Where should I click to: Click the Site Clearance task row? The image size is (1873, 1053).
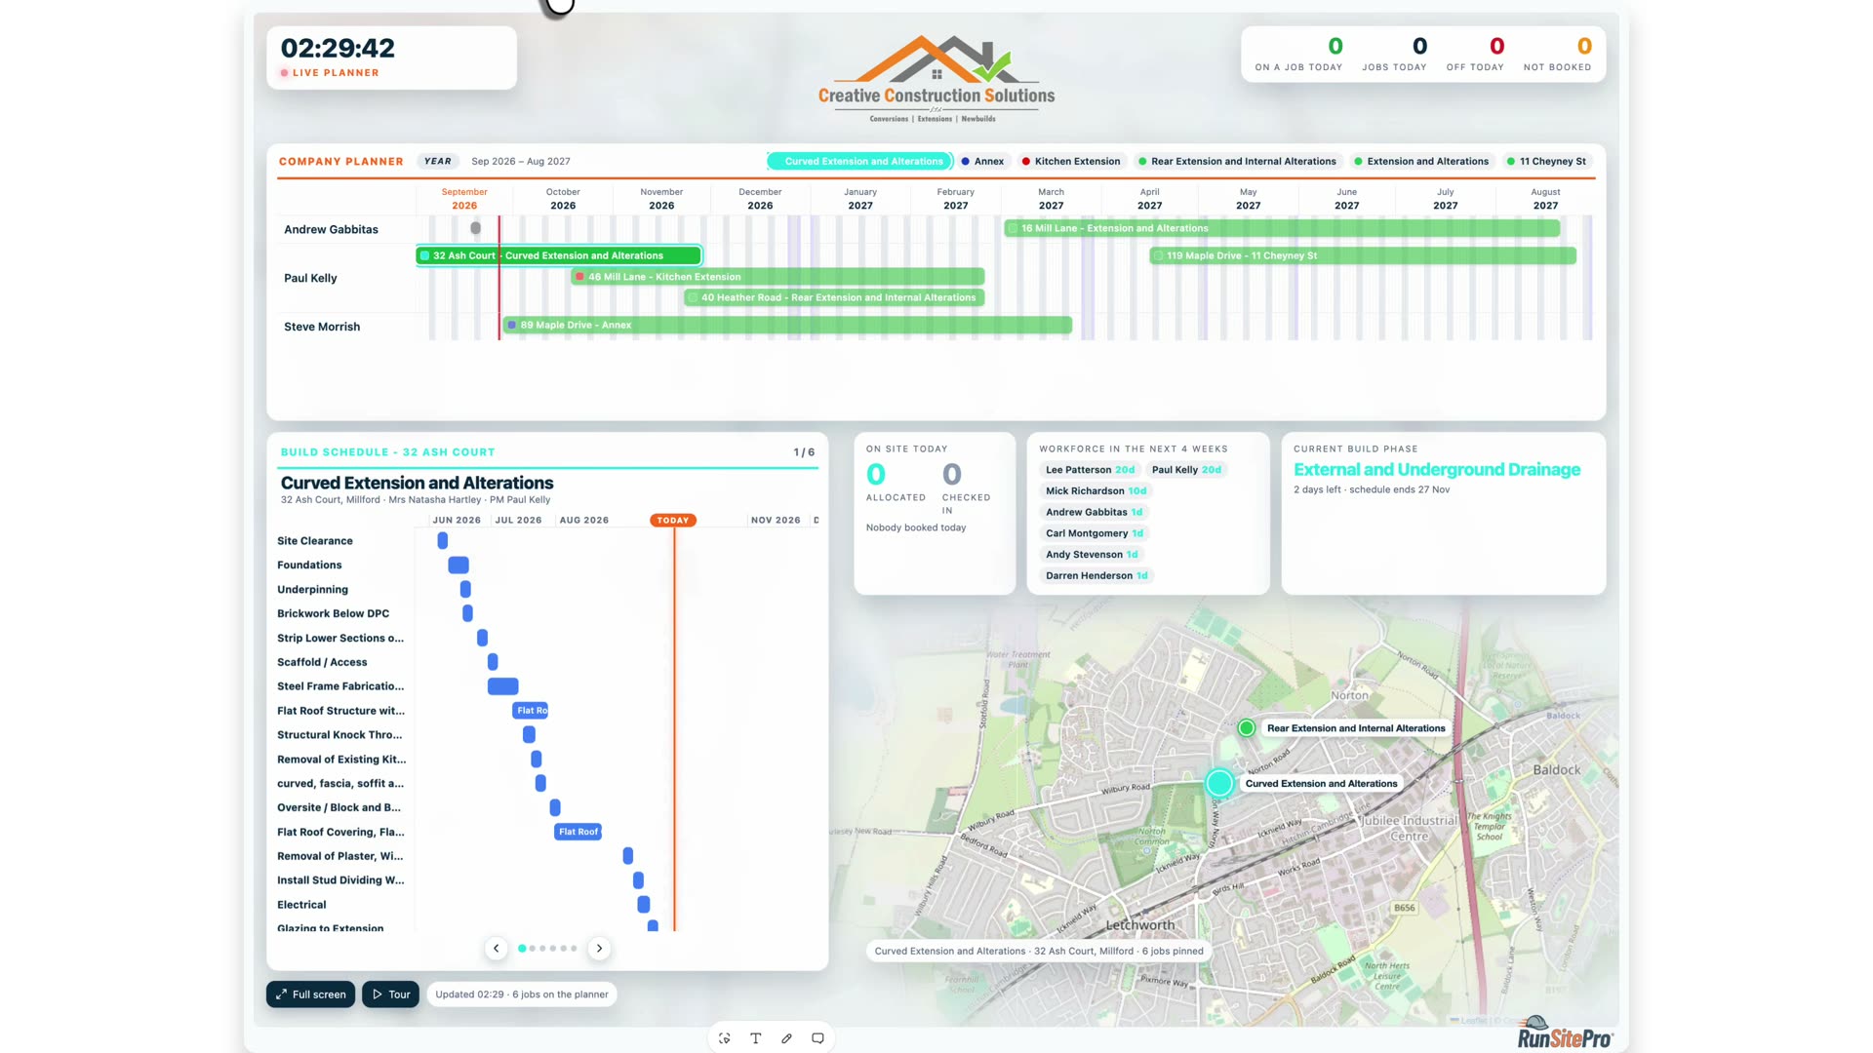point(546,541)
